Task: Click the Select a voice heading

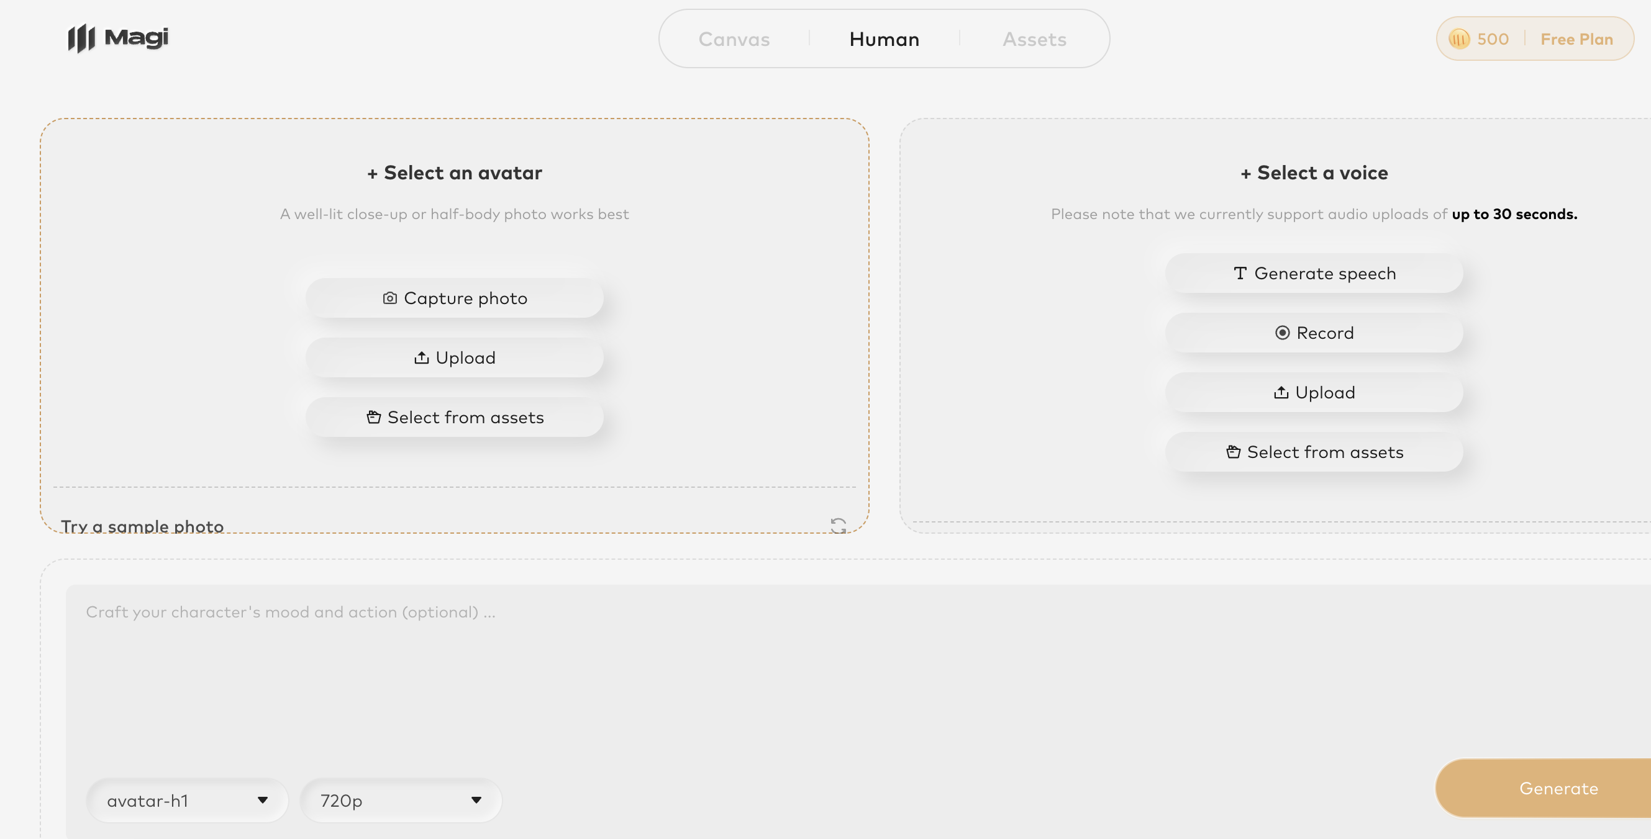Action: pyautogui.click(x=1314, y=173)
